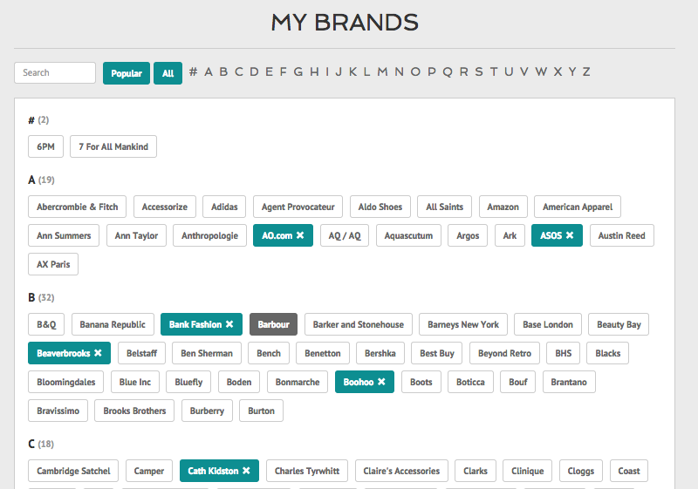Jump to letter C in alphabet bar
698x489 pixels.
point(239,72)
